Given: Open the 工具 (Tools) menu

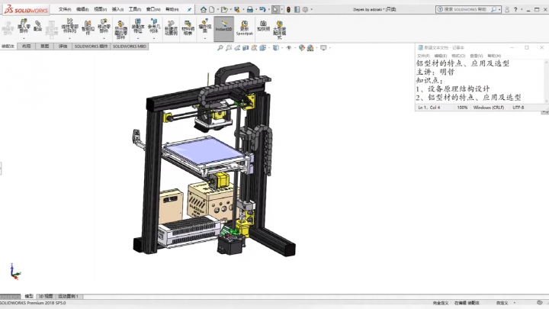Looking at the screenshot, I should (135, 9).
